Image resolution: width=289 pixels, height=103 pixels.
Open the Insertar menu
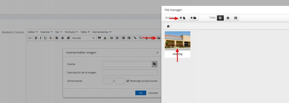click(47, 32)
